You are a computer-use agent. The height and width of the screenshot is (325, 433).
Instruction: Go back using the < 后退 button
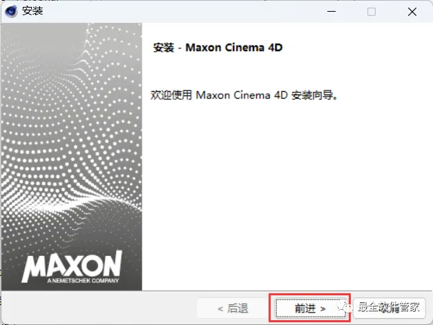point(233,308)
